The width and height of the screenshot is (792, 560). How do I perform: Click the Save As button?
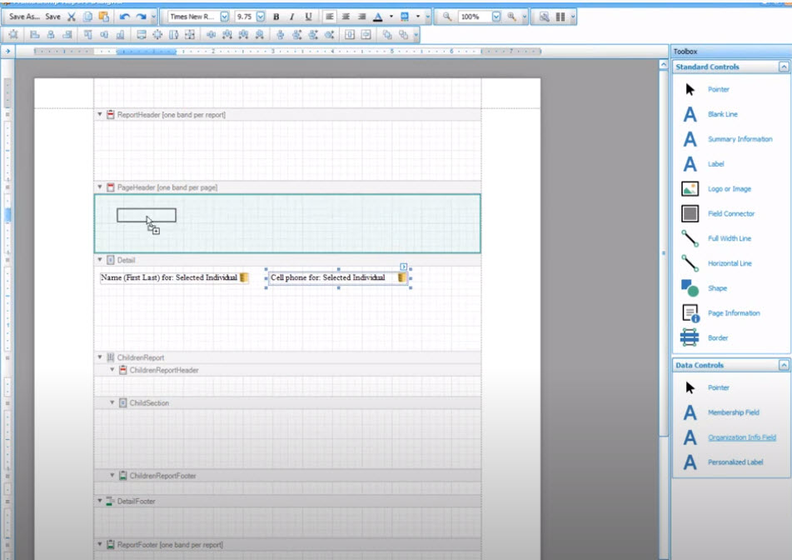coord(24,17)
